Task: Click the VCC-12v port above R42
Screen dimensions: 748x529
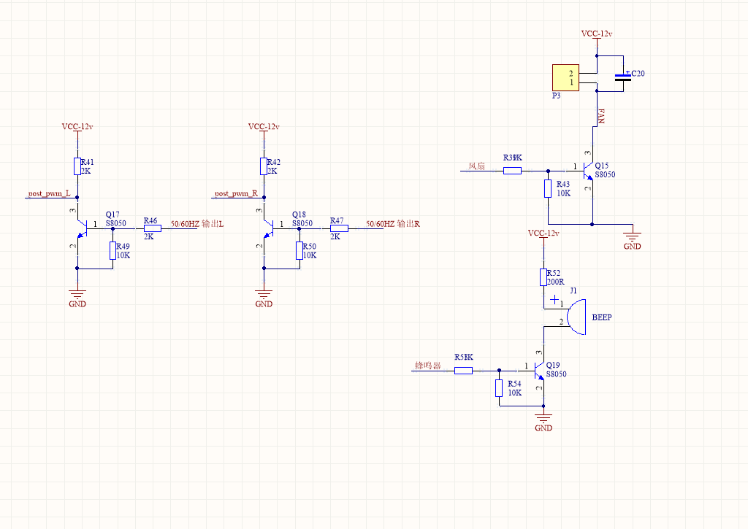Action: point(264,127)
